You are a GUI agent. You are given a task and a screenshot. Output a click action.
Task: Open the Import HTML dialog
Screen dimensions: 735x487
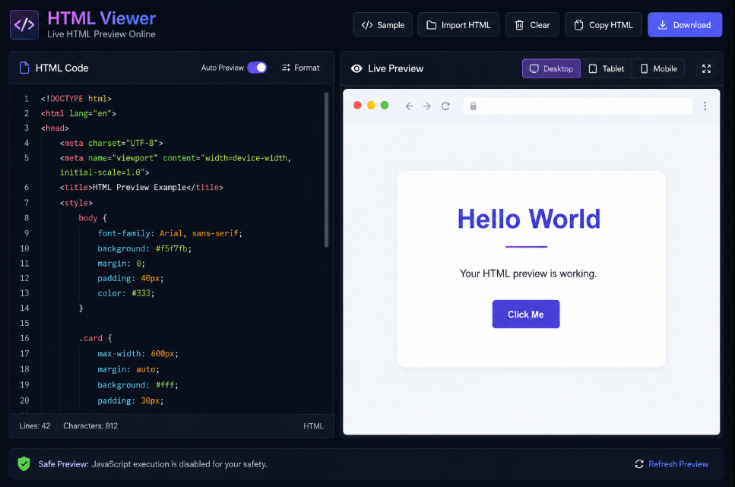click(x=458, y=25)
